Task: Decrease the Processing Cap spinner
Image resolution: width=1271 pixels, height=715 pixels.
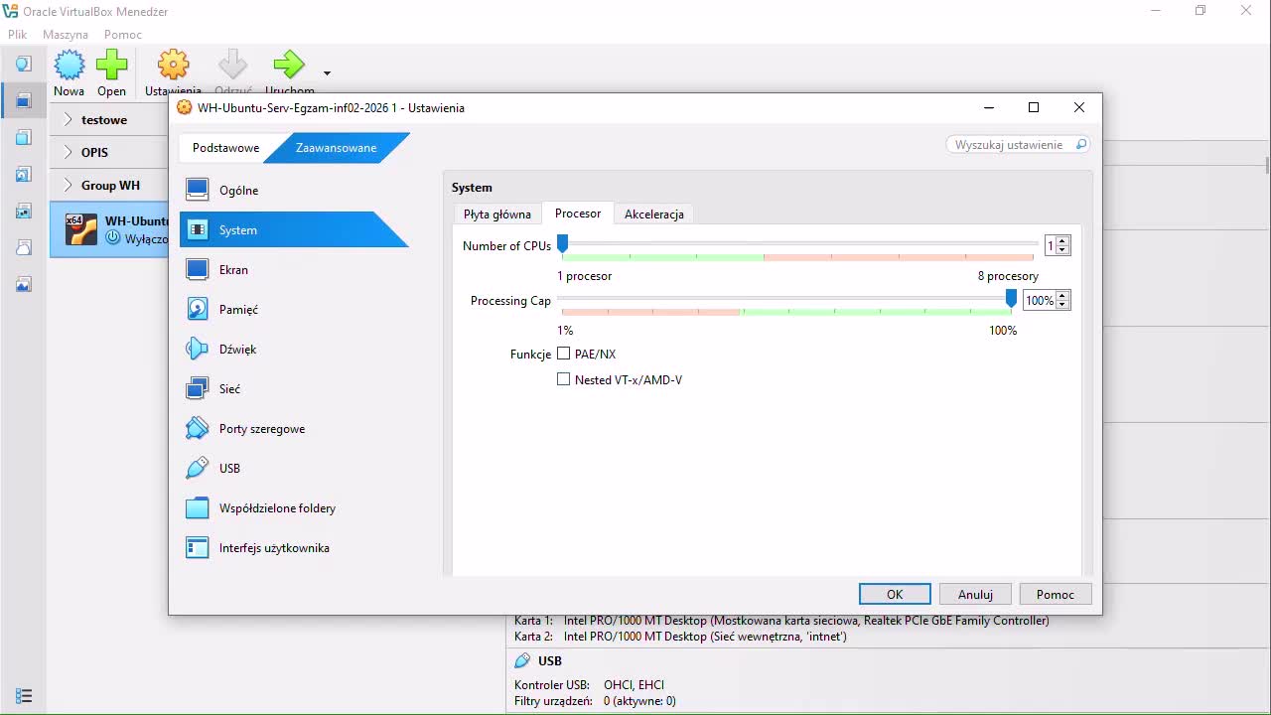Action: [x=1062, y=305]
